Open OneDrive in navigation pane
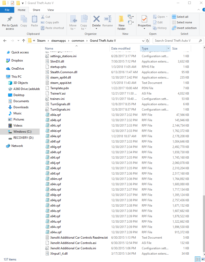Screen dimensions: 205x262 [x=15, y=69]
